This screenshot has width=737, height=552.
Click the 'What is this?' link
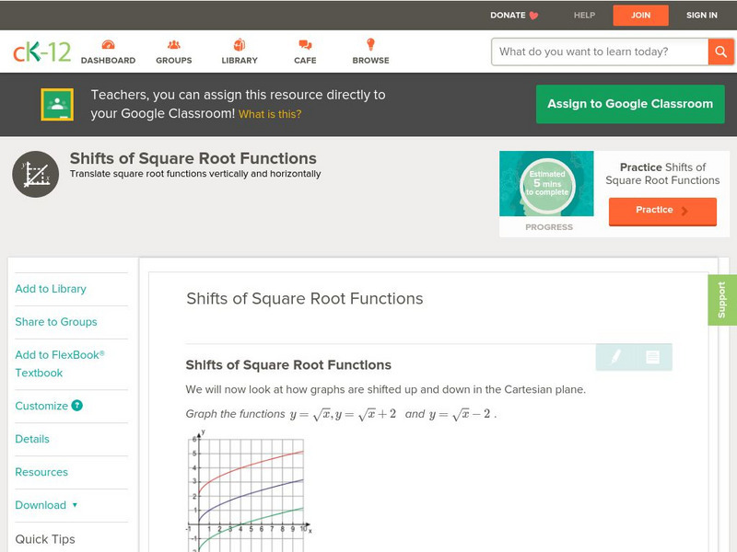270,114
